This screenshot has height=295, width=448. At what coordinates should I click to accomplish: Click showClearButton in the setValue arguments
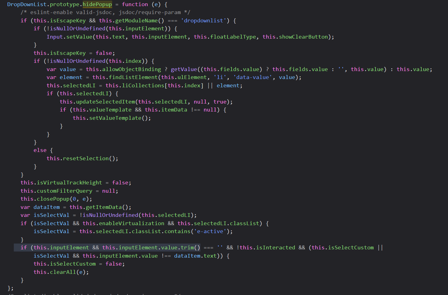coord(303,37)
